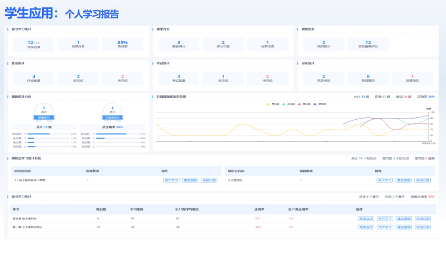This screenshot has width=446, height=253.
Task: Toggle the purple 简答题 legend item
Action: pos(319,104)
